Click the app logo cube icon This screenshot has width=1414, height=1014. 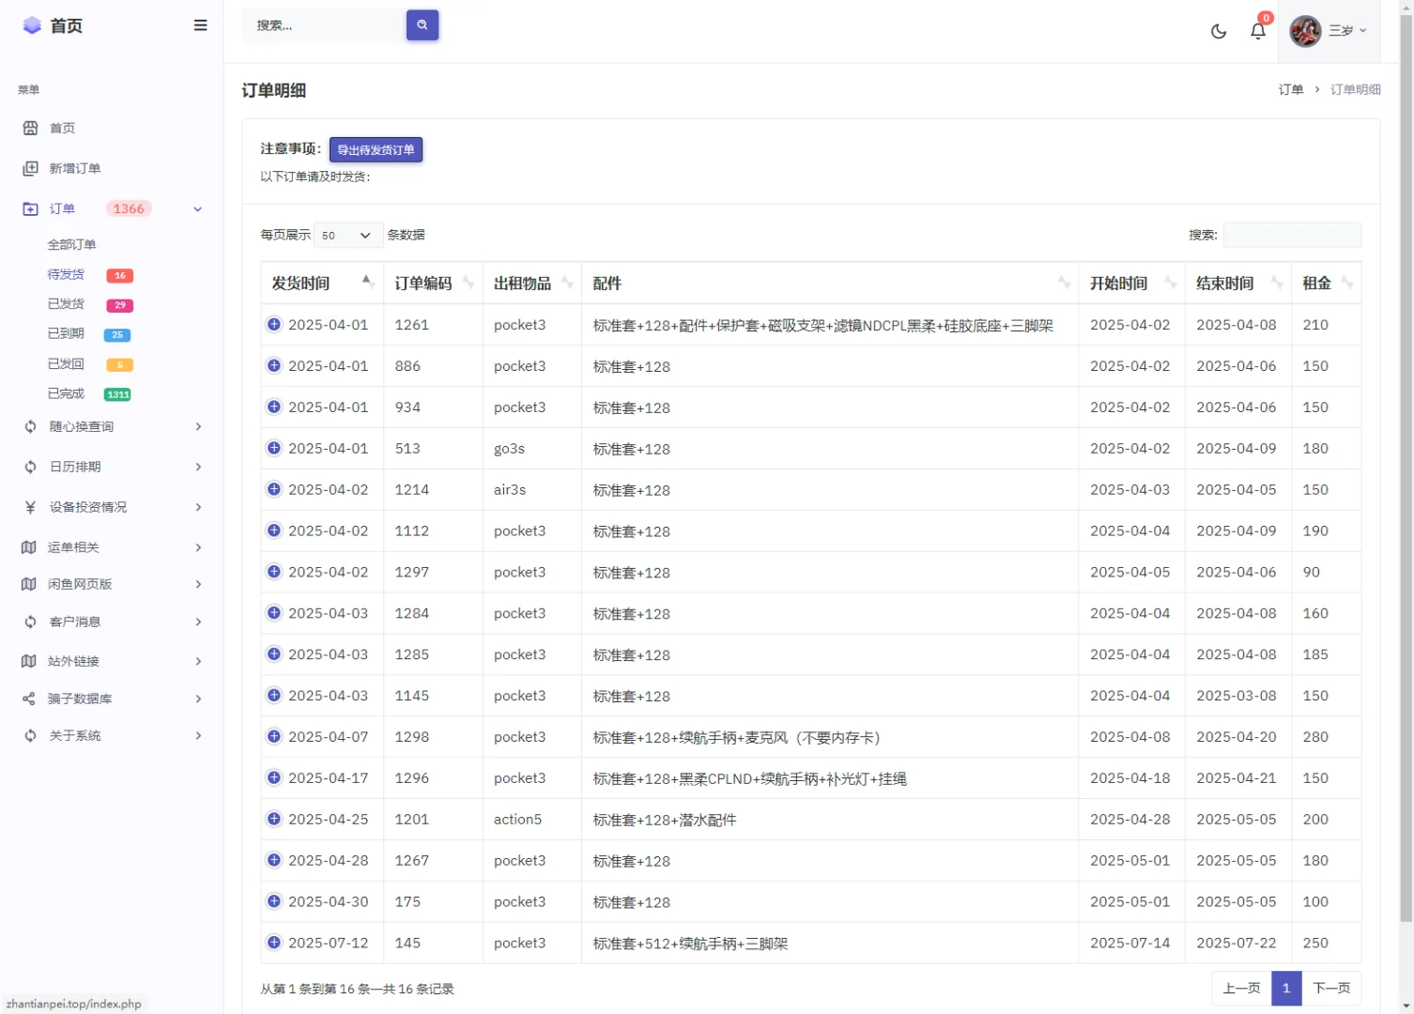[x=31, y=25]
